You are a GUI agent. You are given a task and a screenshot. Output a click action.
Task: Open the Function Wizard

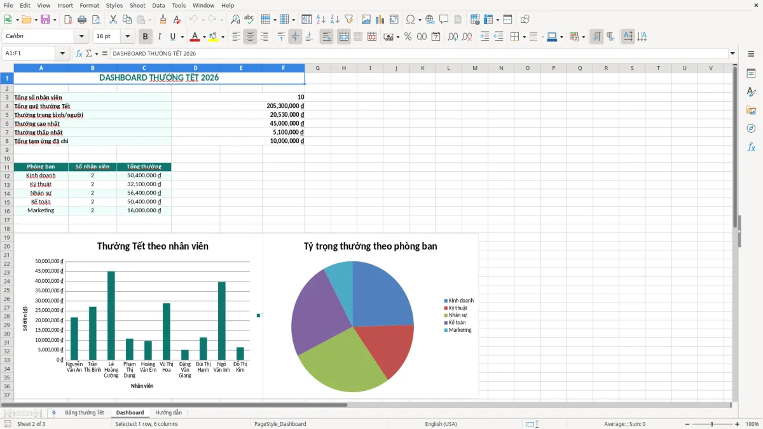pyautogui.click(x=79, y=53)
